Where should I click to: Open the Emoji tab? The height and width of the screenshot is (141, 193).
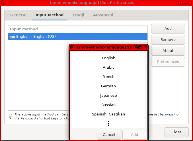78,15
